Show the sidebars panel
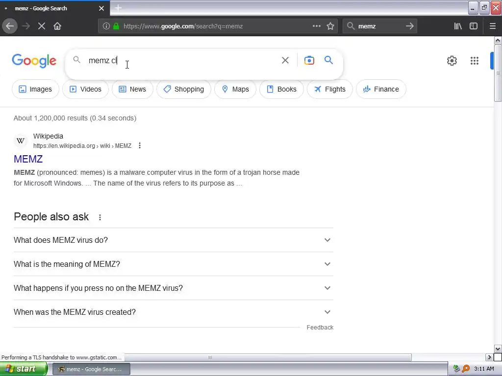This screenshot has height=376, width=502. (x=474, y=26)
